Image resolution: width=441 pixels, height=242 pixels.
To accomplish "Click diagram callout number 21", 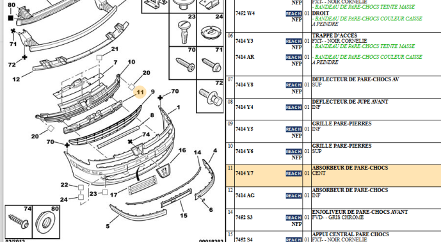I will 115,49.
